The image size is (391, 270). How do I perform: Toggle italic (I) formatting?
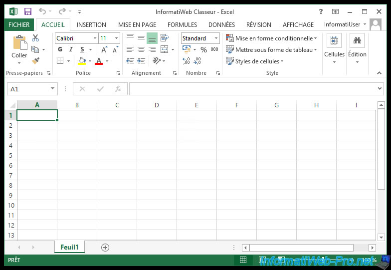(71, 49)
